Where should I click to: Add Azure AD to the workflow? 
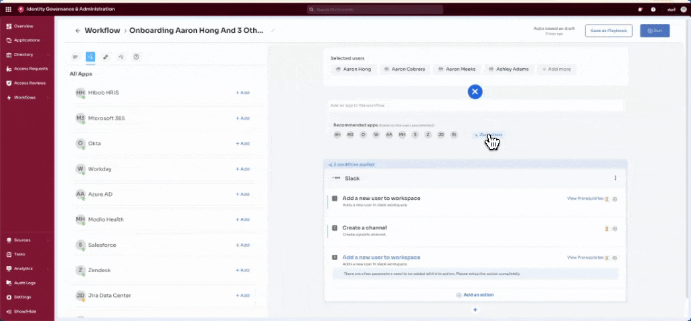click(242, 194)
